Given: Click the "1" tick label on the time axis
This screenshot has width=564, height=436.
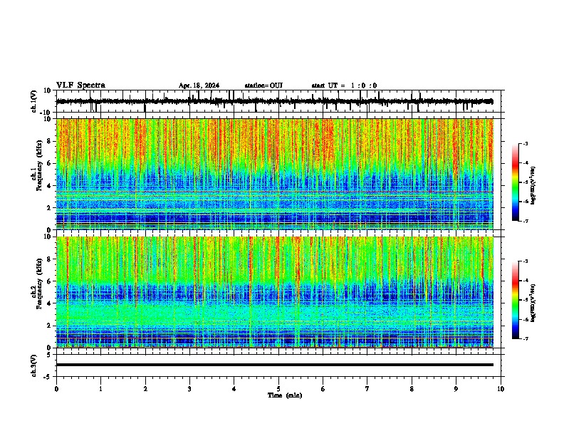Looking at the screenshot, I should coord(100,389).
